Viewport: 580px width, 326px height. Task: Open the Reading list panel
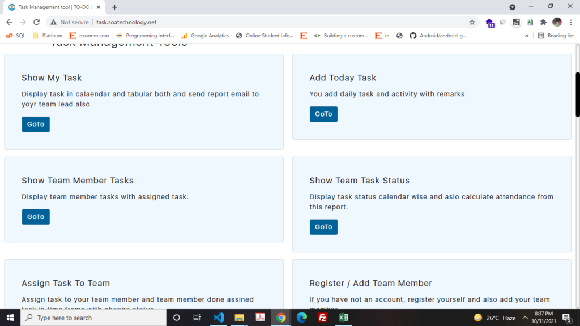point(556,36)
